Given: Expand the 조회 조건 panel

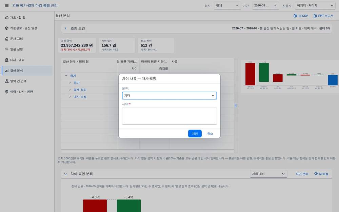Looking at the screenshot, I should [x=65, y=28].
